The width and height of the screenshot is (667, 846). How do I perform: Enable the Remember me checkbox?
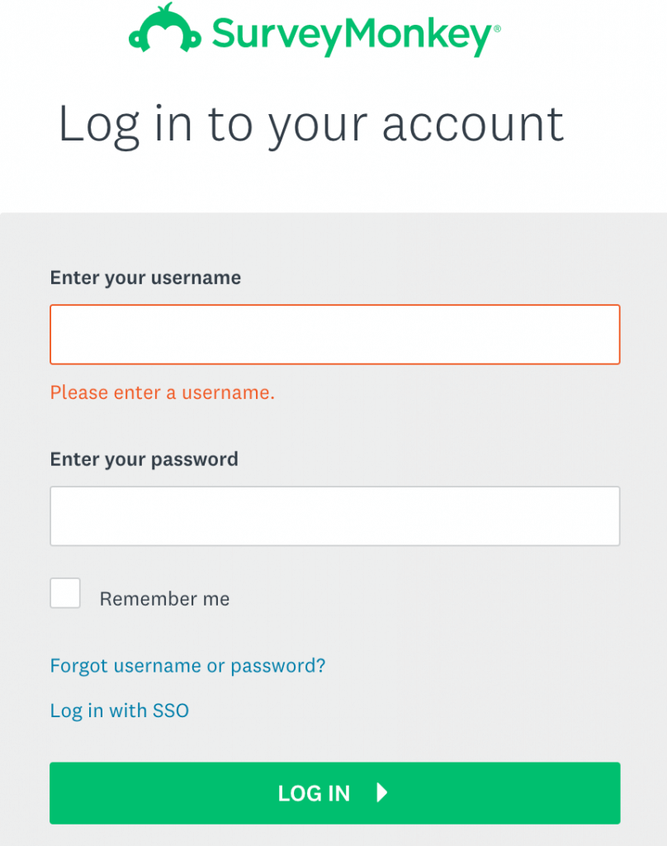[65, 592]
